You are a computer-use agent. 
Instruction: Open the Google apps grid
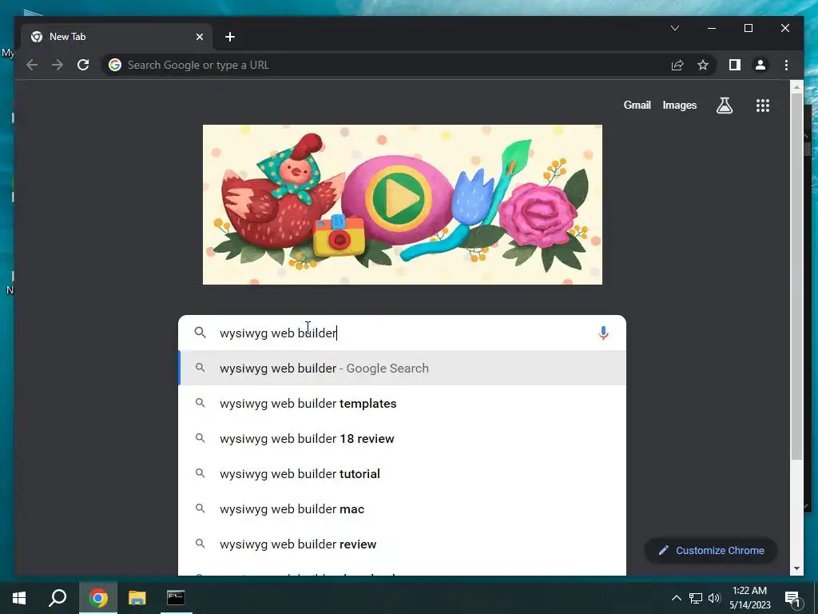click(763, 106)
